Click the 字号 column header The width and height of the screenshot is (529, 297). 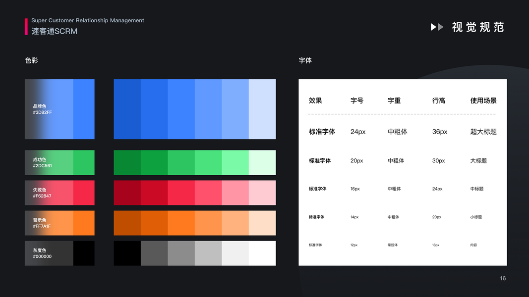(x=357, y=100)
